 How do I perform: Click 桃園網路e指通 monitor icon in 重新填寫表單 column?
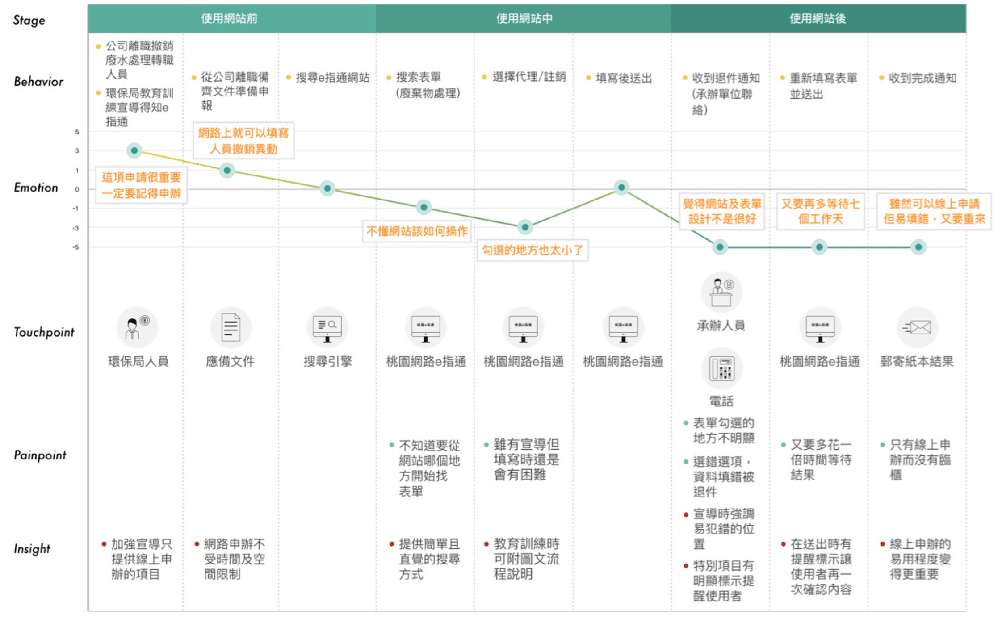pyautogui.click(x=819, y=327)
